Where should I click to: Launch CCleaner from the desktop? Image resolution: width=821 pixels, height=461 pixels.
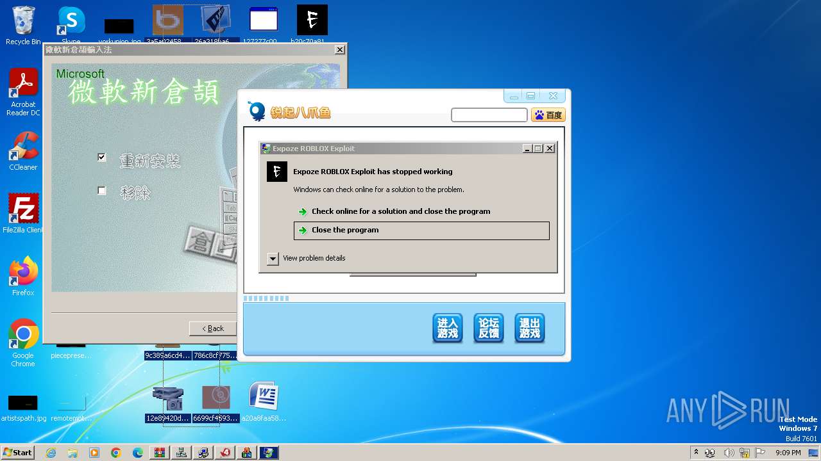click(23, 151)
